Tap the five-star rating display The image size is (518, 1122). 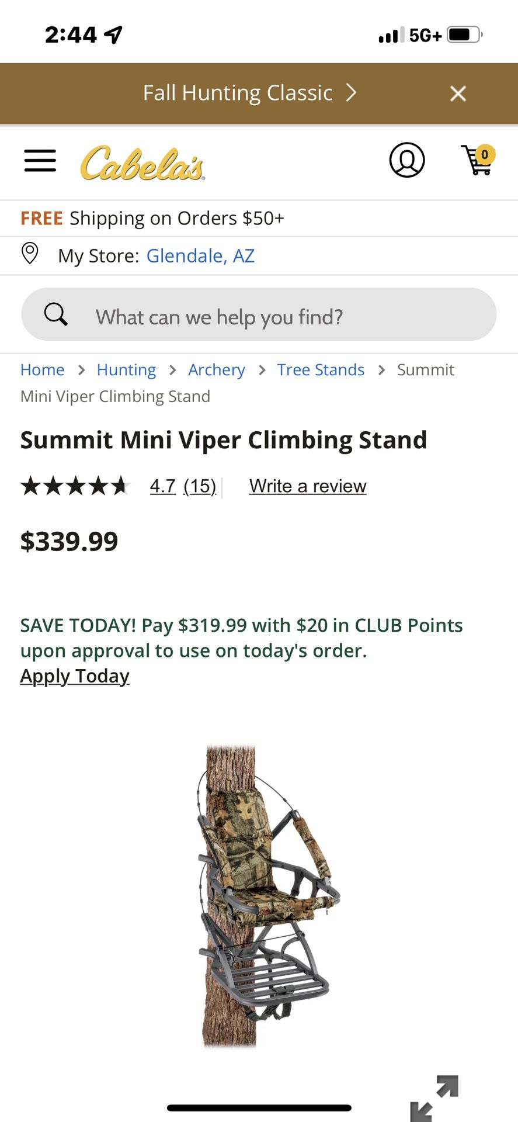point(75,486)
